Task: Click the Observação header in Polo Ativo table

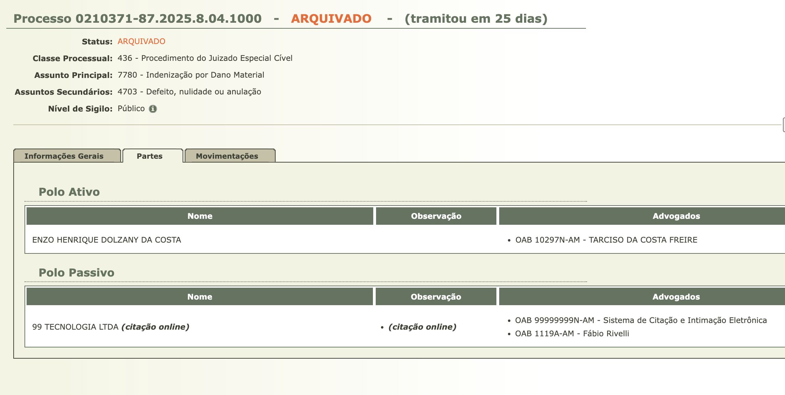Action: tap(436, 216)
